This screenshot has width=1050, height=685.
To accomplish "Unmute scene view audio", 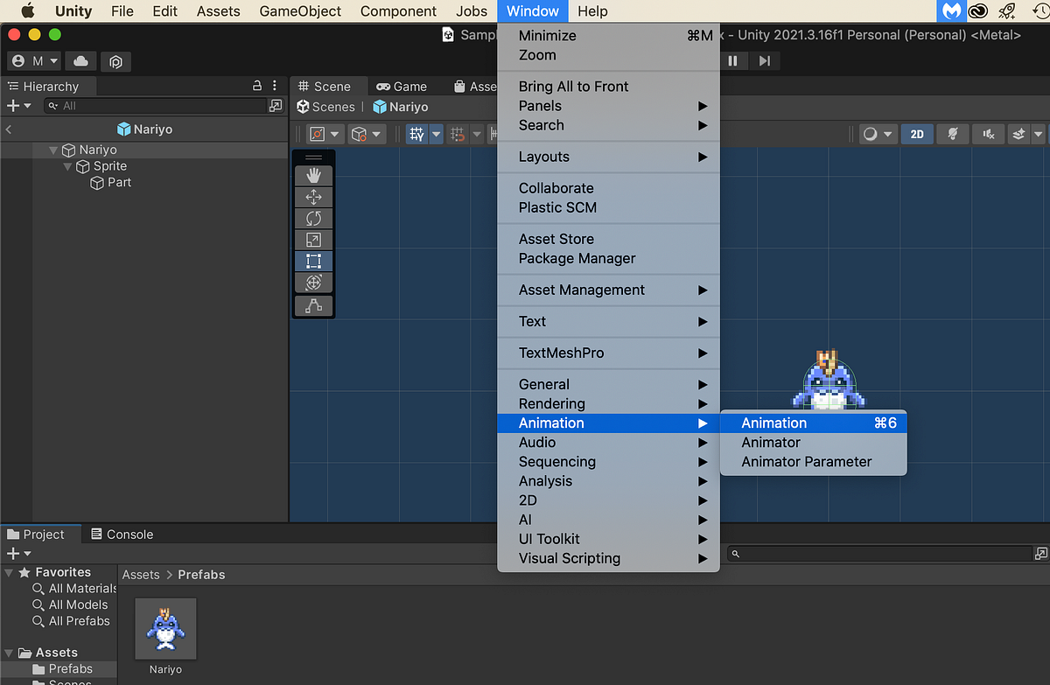I will (x=989, y=134).
